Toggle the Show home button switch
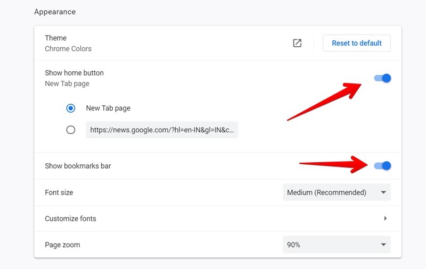Image resolution: width=426 pixels, height=269 pixels. 382,78
